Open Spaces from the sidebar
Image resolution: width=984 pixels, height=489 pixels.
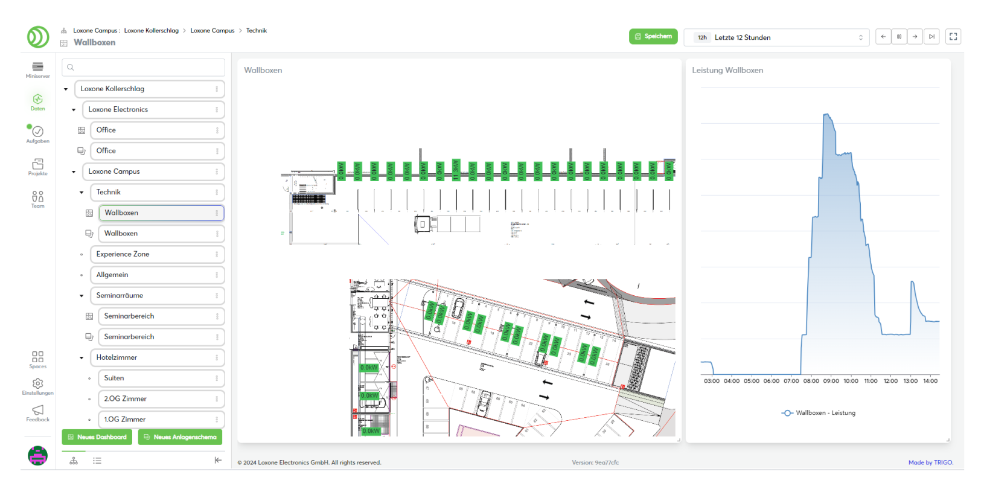[37, 360]
